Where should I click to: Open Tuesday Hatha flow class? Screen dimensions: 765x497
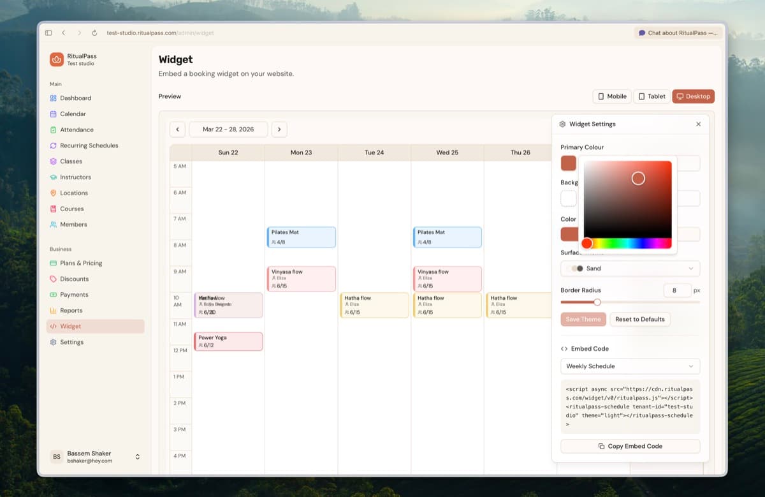tap(375, 305)
